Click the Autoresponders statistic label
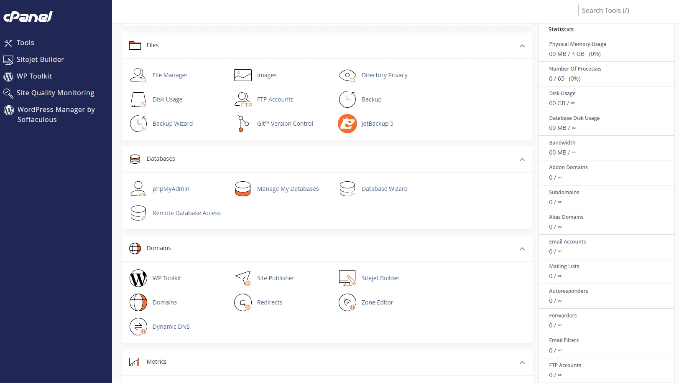Viewport: 679px width, 383px height. (568, 291)
